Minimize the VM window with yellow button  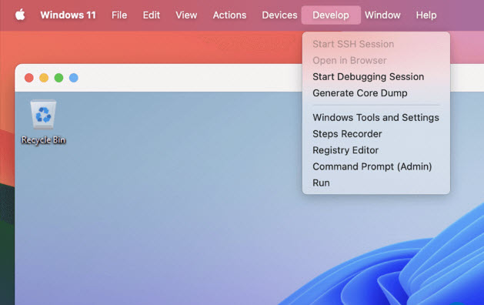tap(44, 78)
